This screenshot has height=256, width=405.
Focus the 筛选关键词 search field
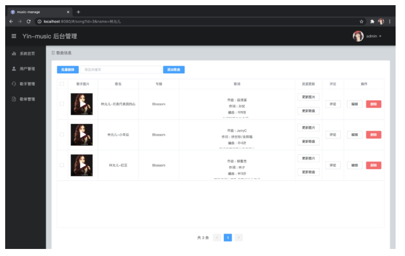point(120,70)
